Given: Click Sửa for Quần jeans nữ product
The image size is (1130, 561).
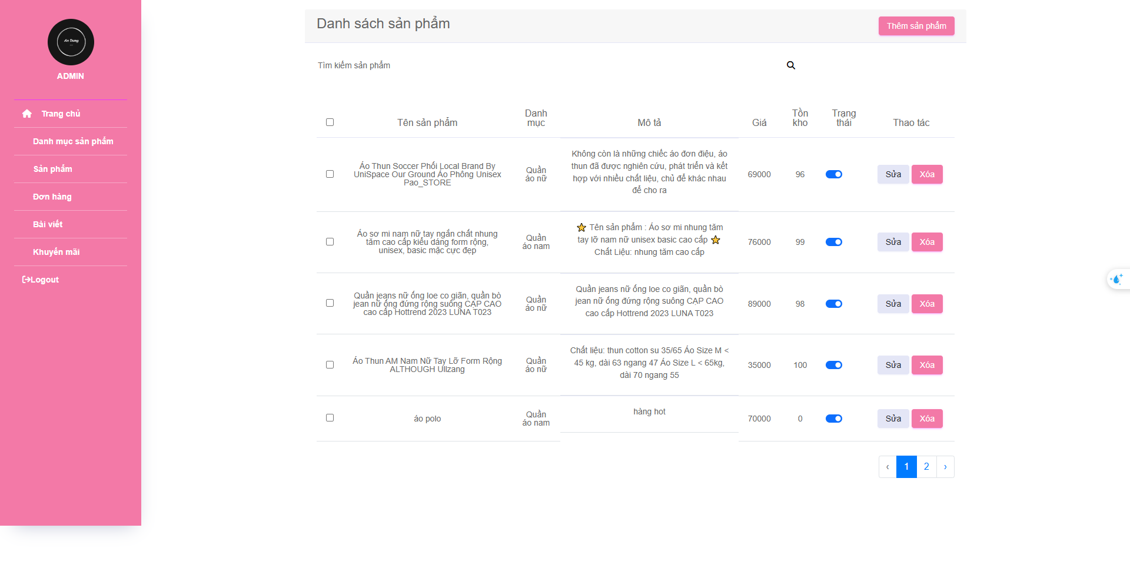Looking at the screenshot, I should pyautogui.click(x=893, y=304).
